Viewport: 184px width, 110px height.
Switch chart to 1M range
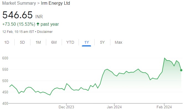tap(38, 42)
